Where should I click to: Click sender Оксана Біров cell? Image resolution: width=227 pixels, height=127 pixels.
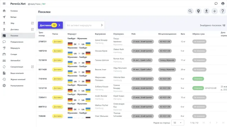tap(101, 51)
